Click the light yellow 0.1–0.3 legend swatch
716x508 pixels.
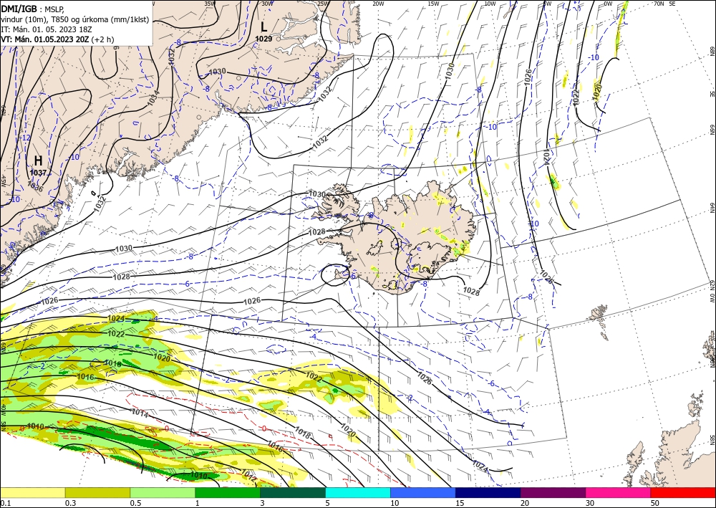click(x=32, y=492)
